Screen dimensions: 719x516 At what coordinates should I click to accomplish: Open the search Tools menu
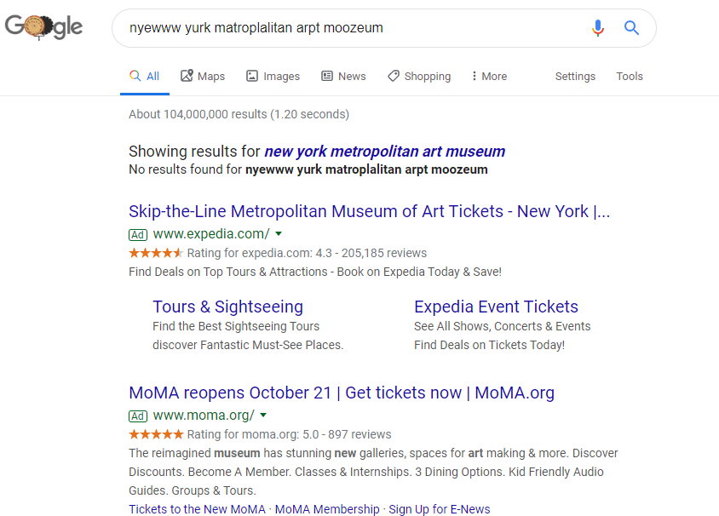pyautogui.click(x=630, y=76)
